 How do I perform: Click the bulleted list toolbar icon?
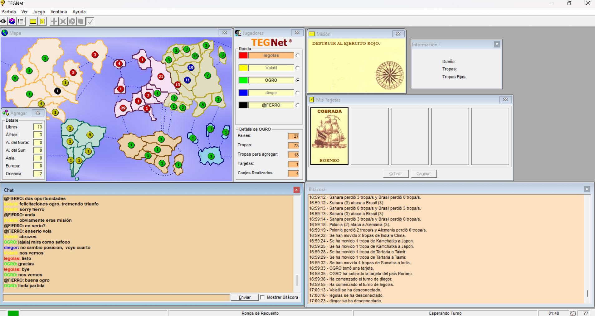point(21,21)
